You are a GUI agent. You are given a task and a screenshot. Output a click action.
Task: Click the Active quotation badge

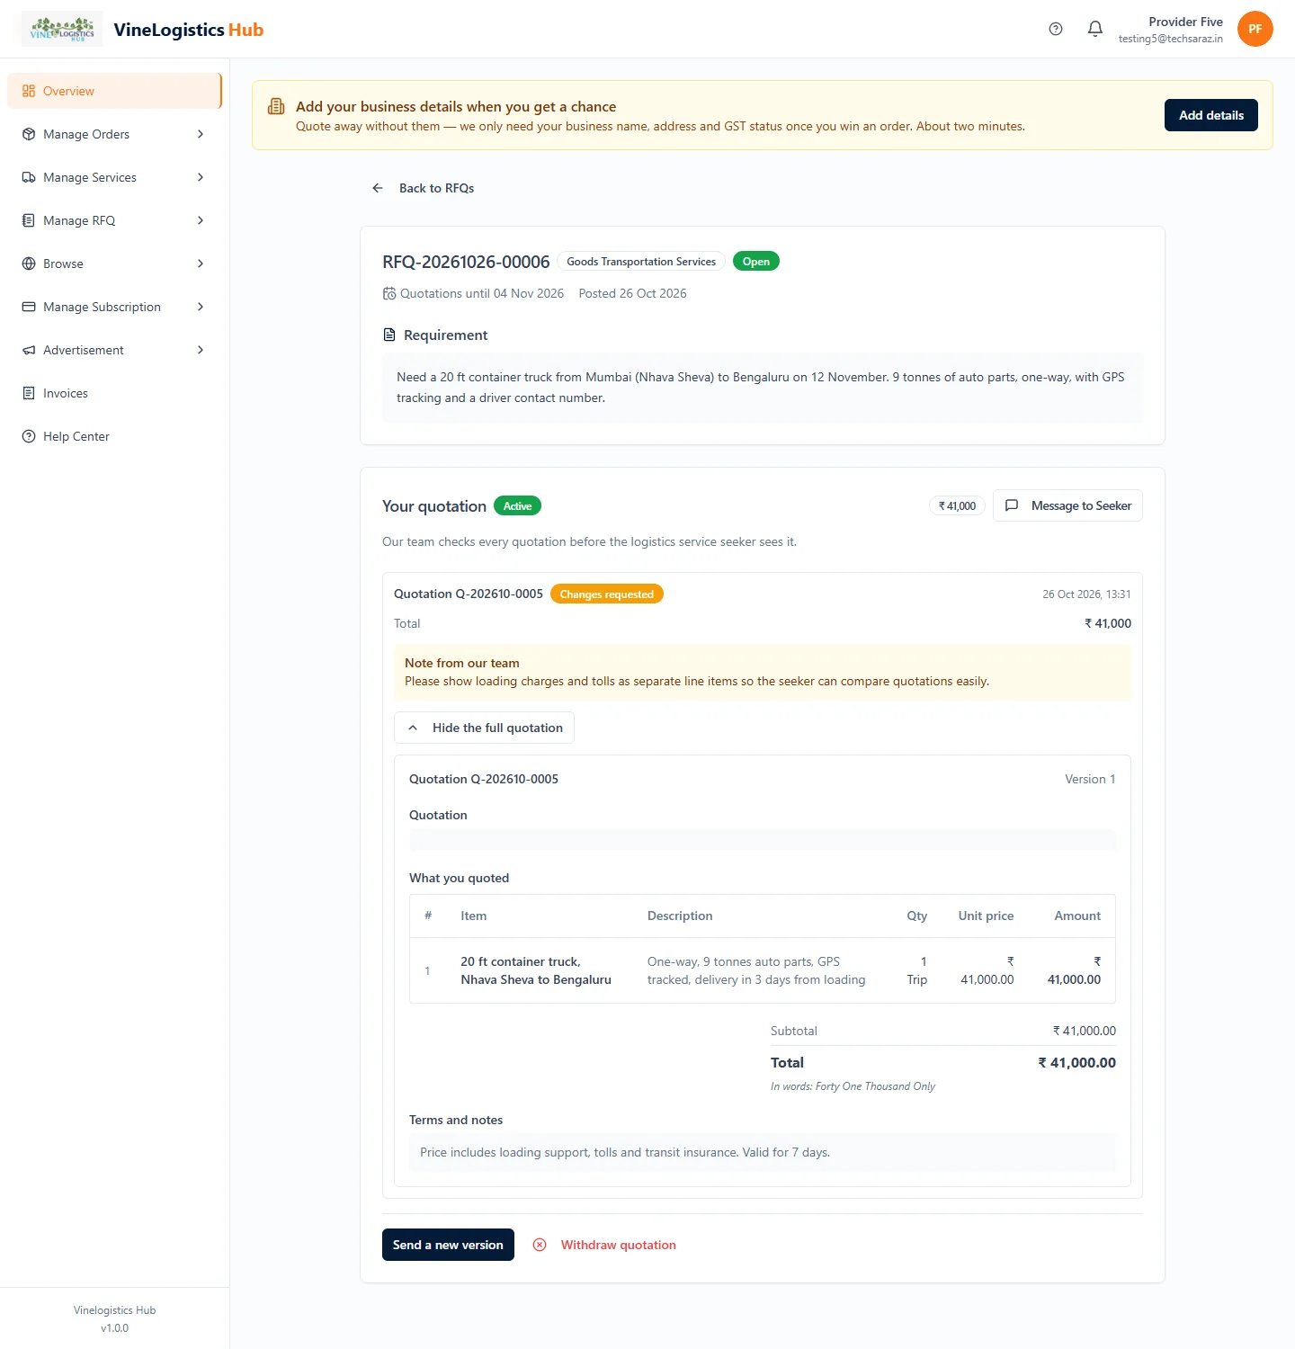click(517, 506)
